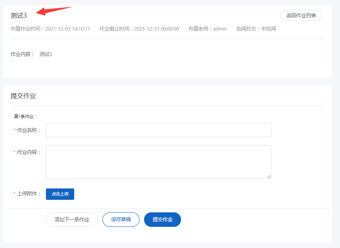340x248 pixels.
Task: Click the textarea resize handle corner
Action: coord(269,177)
